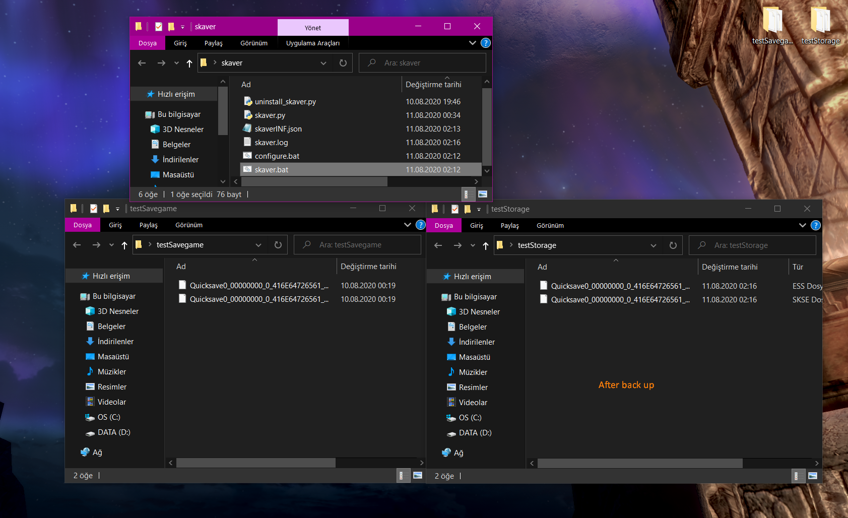Select İndirilenler in the testSavegame sidebar

point(115,341)
